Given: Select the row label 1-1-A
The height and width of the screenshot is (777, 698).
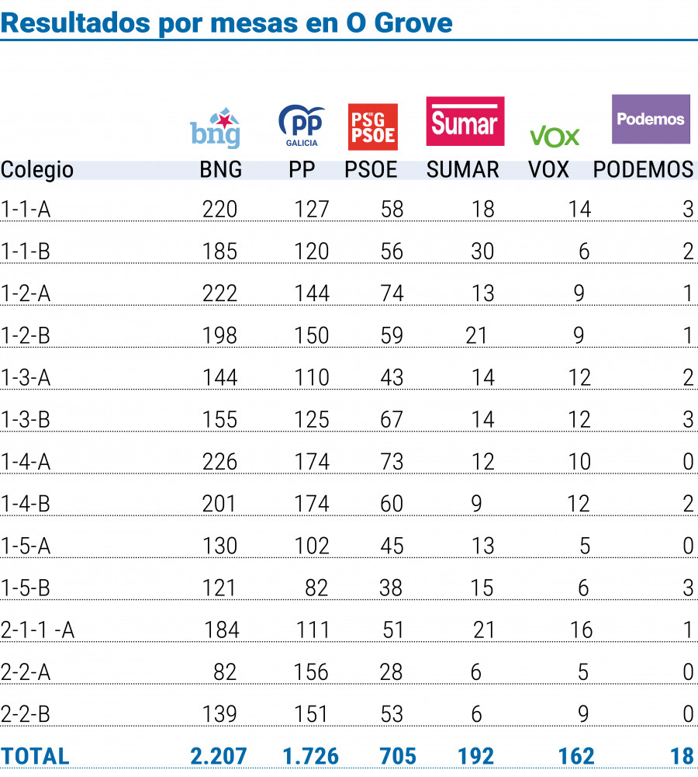Looking at the screenshot, I should 26,209.
